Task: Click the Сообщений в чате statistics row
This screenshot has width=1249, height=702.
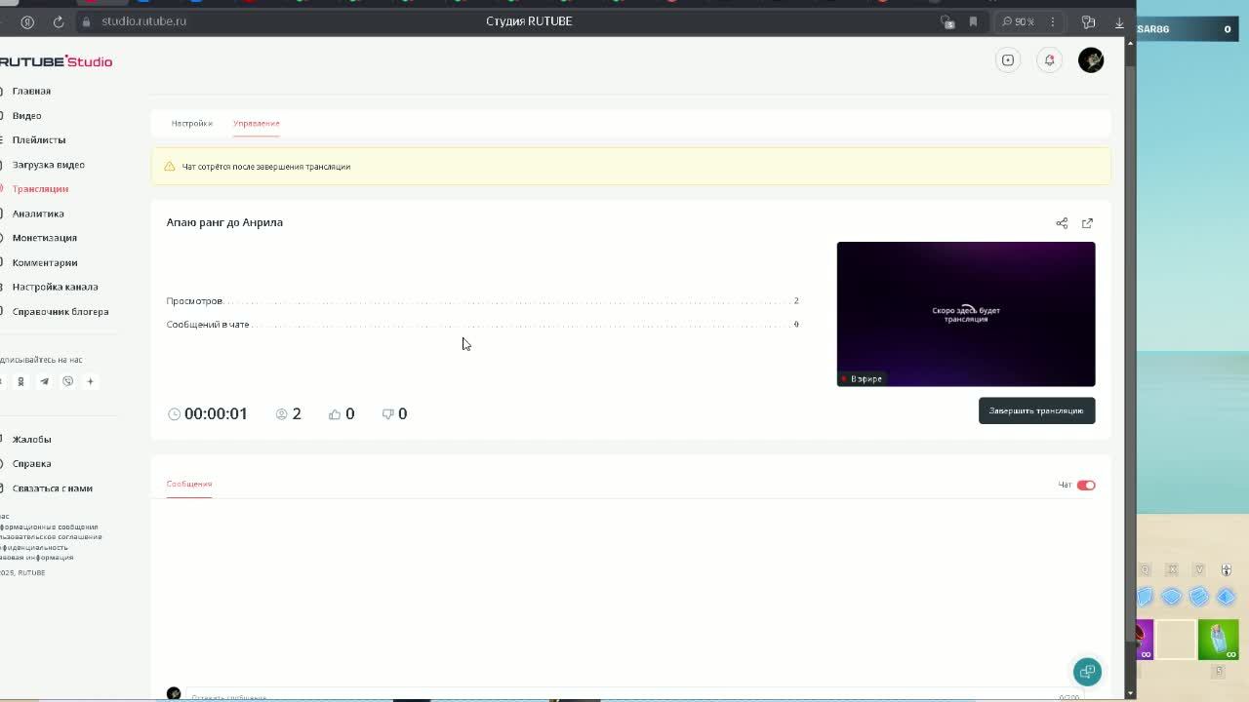Action: coord(483,325)
